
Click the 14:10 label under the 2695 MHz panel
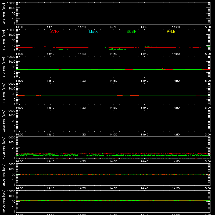point(51,135)
